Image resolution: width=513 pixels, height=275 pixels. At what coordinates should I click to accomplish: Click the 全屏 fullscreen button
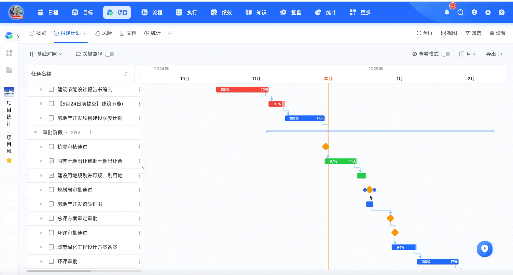point(424,33)
